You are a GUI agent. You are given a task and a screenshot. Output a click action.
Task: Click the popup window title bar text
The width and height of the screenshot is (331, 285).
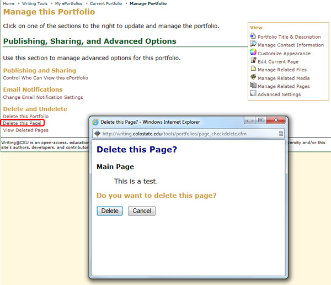[x=150, y=122]
